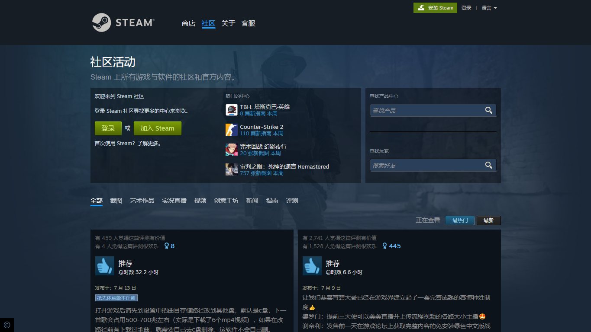Screen dimensions: 591x332
Task: Switch to the 评测 tab
Action: point(292,201)
